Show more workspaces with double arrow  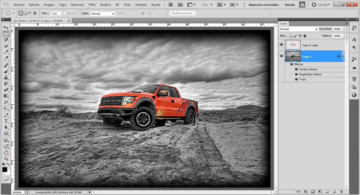point(302,5)
